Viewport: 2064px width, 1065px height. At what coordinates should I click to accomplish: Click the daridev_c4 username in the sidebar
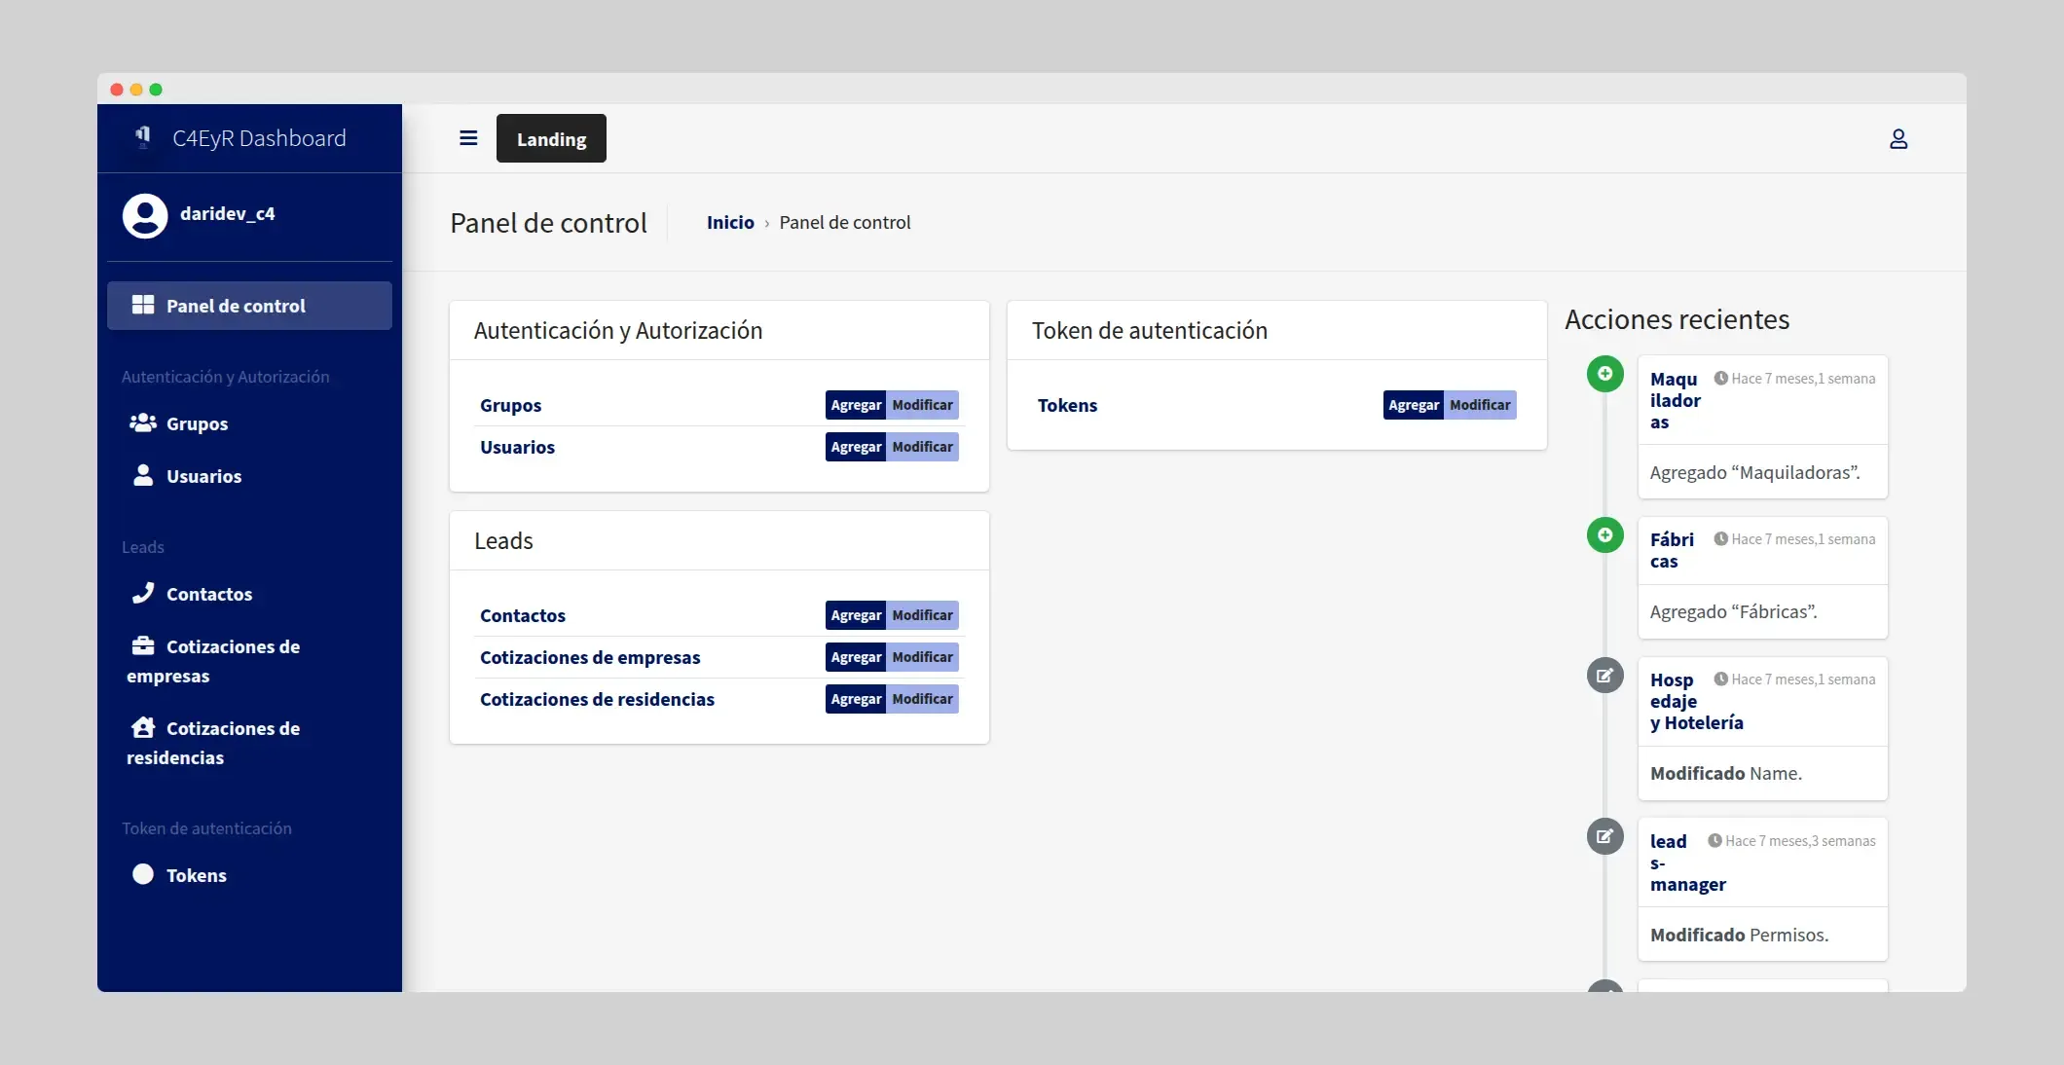click(227, 214)
